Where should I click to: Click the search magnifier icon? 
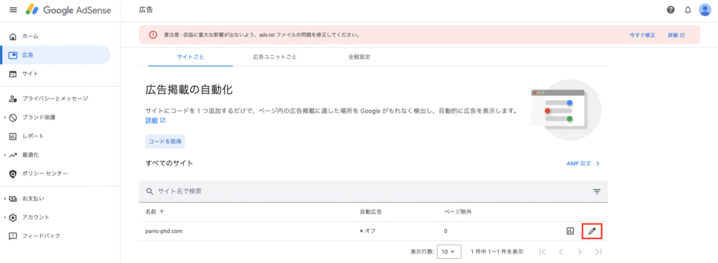tap(149, 192)
